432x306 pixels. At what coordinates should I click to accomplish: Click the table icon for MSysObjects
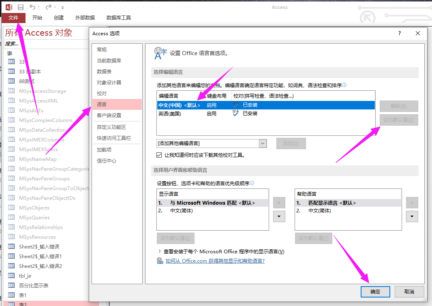(x=11, y=208)
